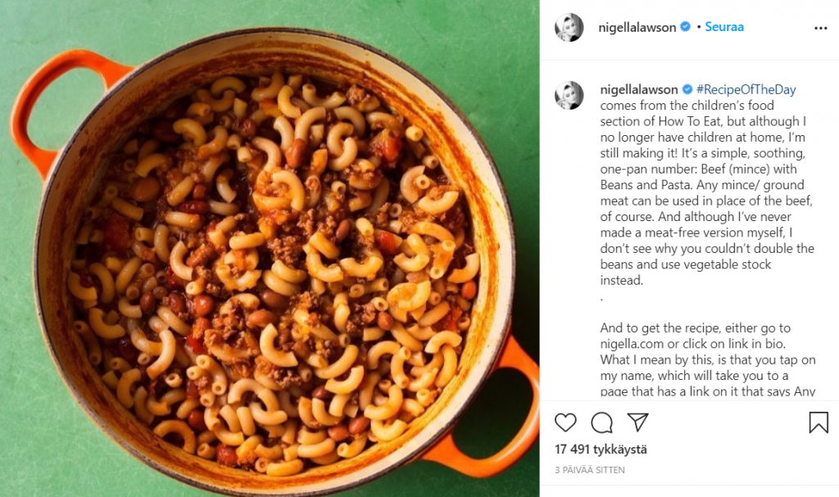Viewport: 839px width, 497px height.
Task: Open the three-dot more options menu
Action: 820,29
